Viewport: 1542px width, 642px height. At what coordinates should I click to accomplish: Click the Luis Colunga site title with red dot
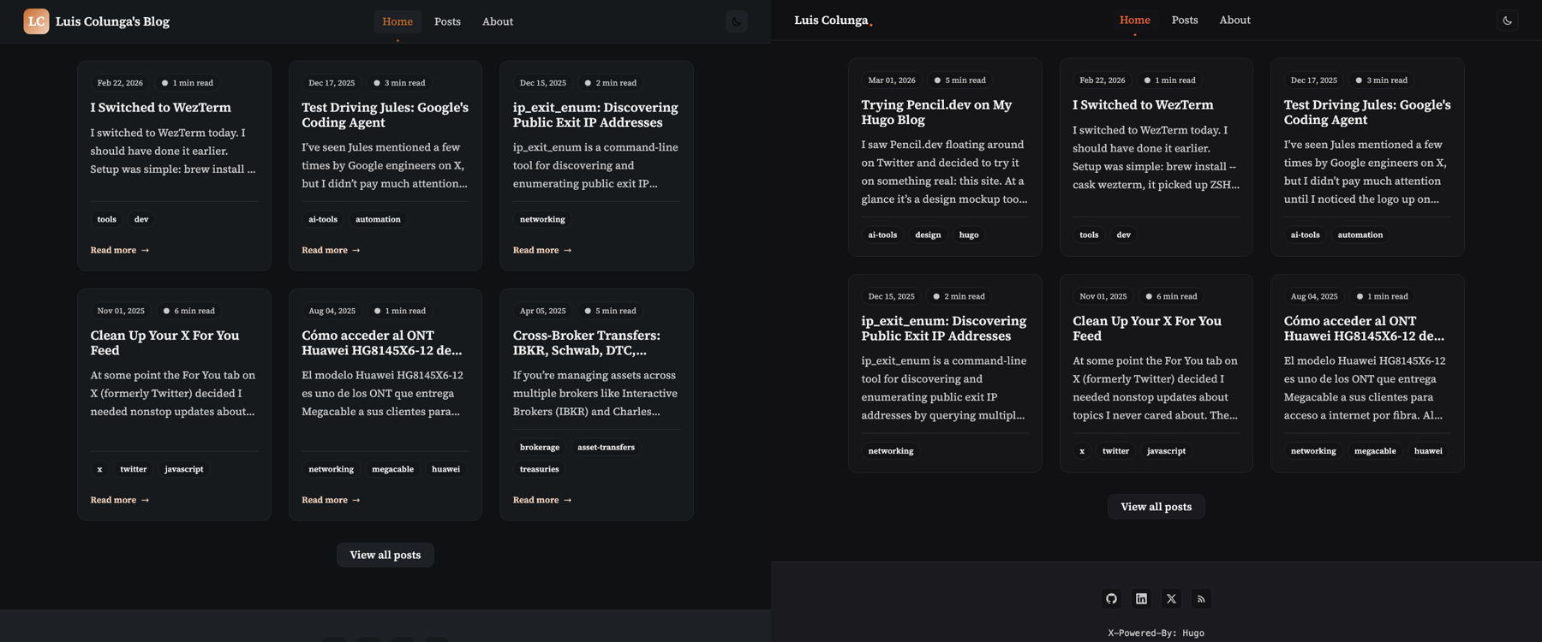(x=832, y=21)
